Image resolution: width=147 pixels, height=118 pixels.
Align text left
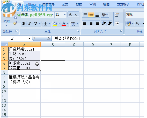85,23
